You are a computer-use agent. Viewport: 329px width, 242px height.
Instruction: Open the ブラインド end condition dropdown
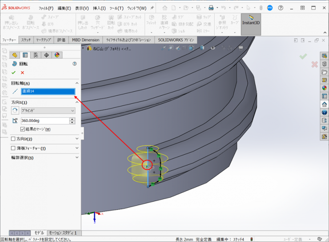[48, 110]
